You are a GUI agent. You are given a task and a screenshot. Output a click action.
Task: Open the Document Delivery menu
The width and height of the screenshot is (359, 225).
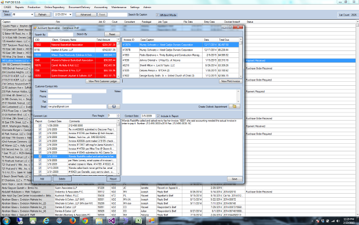(x=79, y=7)
